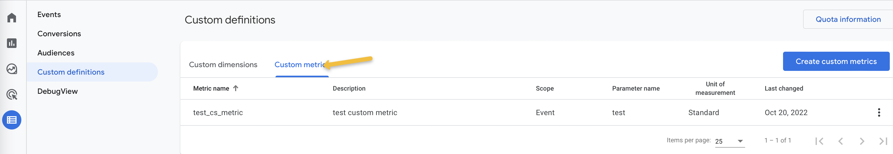This screenshot has height=154, width=893.
Task: Open the Reports bar chart icon
Action: [12, 43]
